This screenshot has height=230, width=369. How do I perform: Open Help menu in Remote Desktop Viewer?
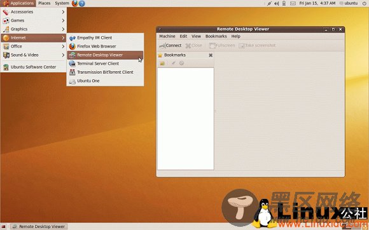[x=235, y=36]
